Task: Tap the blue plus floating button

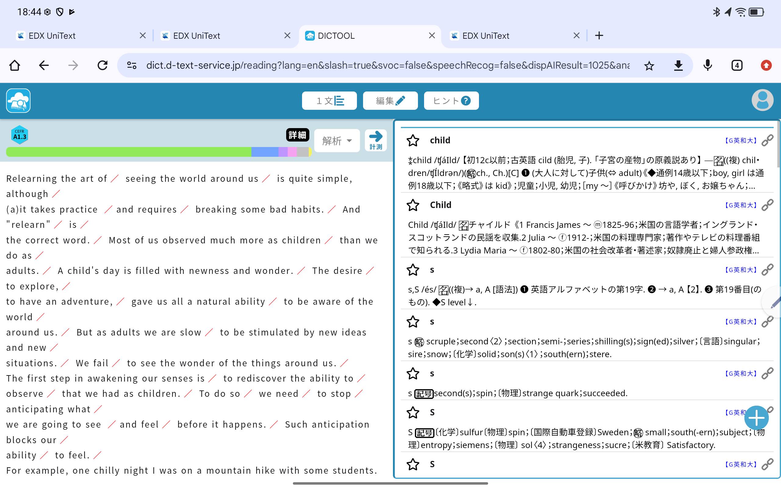Action: pyautogui.click(x=756, y=418)
